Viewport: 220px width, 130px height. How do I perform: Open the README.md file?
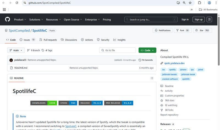pos(21,68)
